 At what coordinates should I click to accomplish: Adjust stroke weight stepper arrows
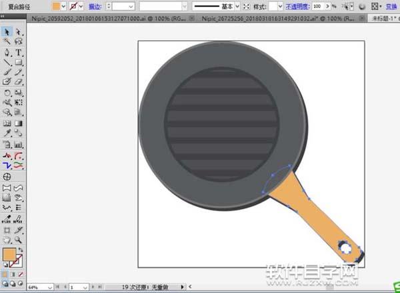pos(109,6)
